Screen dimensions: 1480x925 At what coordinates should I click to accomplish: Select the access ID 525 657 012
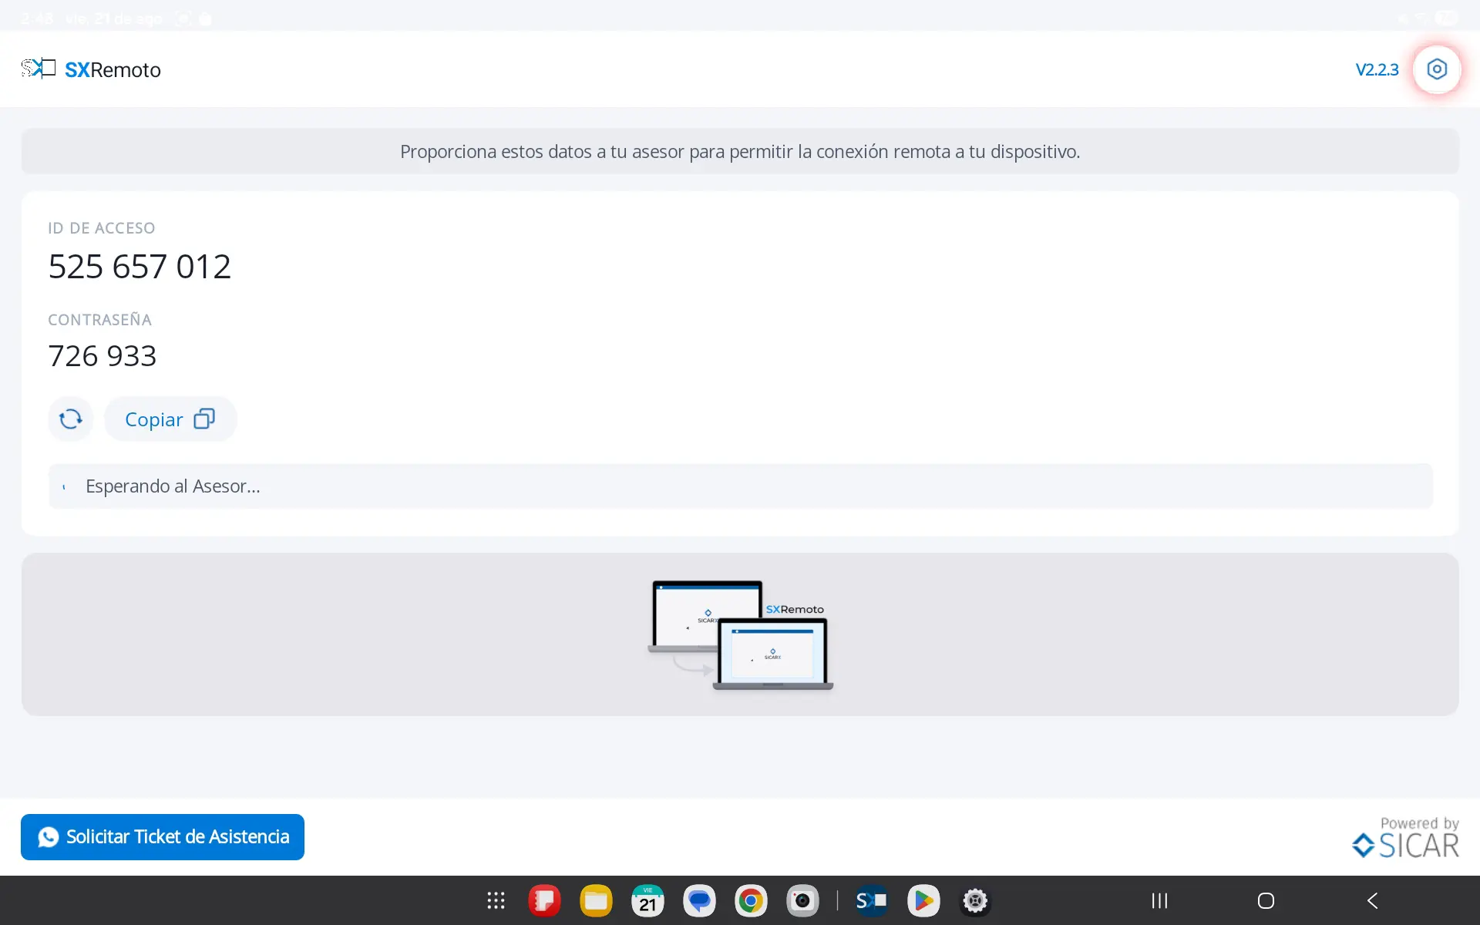coord(140,267)
